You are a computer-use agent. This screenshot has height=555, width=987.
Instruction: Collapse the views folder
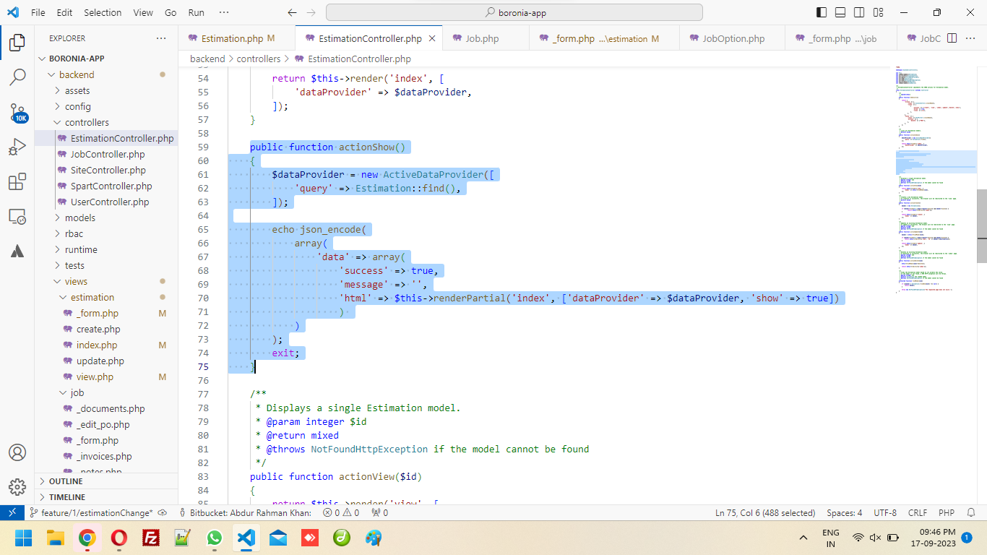click(106, 281)
